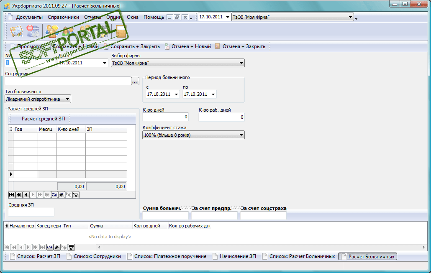Open employee picker ellipsis button

pos(135,81)
